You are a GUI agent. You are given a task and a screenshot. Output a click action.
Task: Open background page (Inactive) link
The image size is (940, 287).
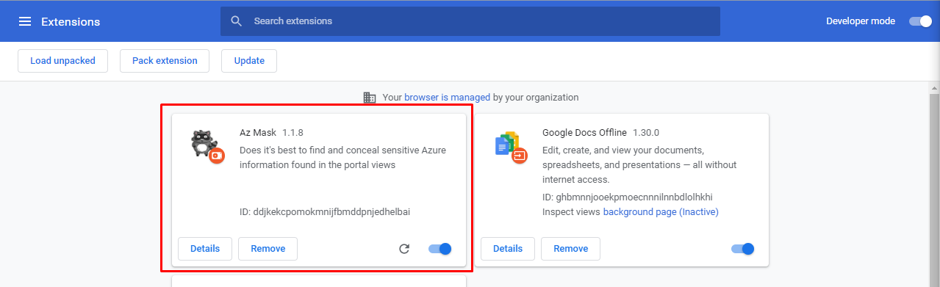(661, 212)
